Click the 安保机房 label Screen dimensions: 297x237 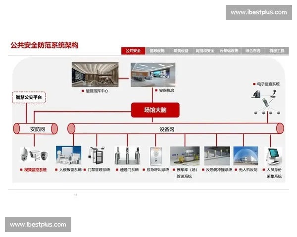166,90
